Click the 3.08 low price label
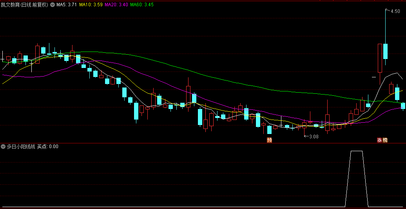This screenshot has width=406, height=209. 314,136
